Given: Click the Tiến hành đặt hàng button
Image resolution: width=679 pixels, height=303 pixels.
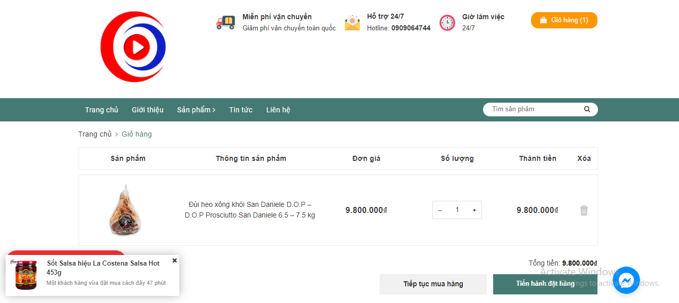Looking at the screenshot, I should pos(545,284).
